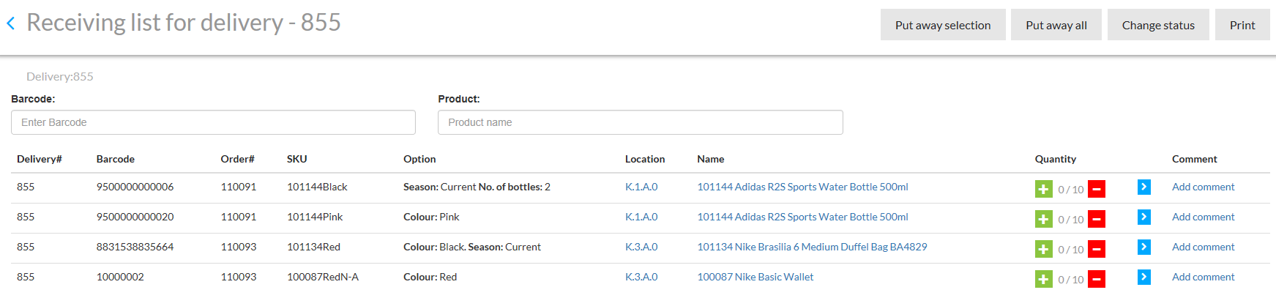Image resolution: width=1276 pixels, height=298 pixels.
Task: Open 101134 Nike Brasilia 6 Duffel Bag link
Action: point(811,247)
